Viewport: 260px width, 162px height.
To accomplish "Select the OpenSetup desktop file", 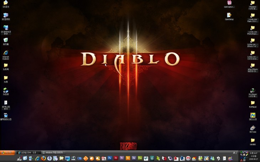I will click(x=229, y=15).
